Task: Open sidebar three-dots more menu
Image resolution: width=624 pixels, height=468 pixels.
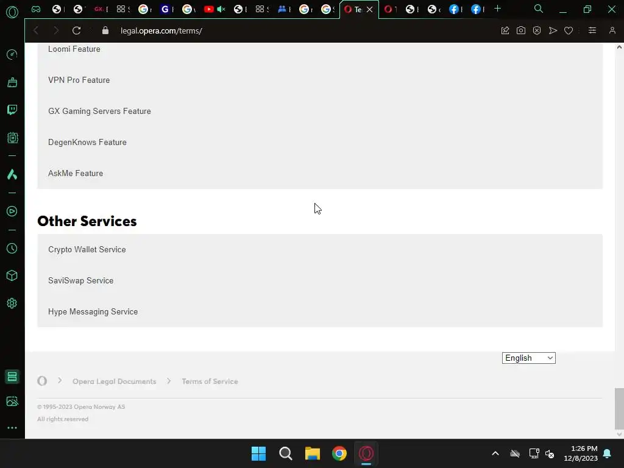Action: 12,428
